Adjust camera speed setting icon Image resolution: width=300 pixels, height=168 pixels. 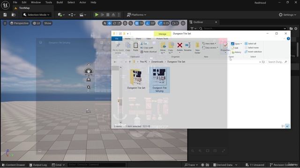pyautogui.click(x=175, y=23)
